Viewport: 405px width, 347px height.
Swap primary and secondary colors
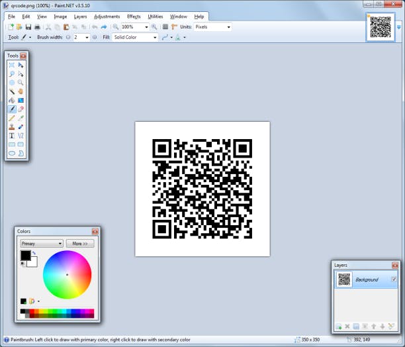tap(34, 253)
